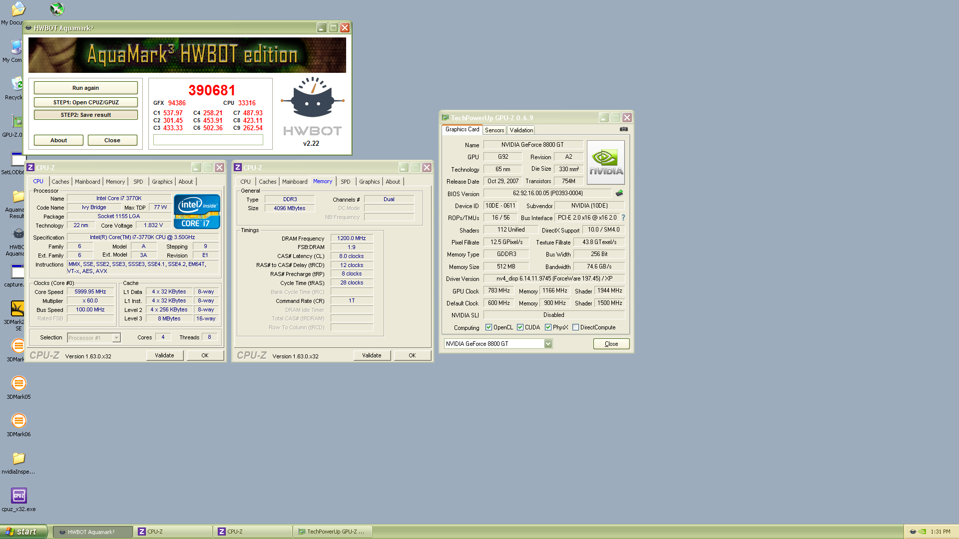This screenshot has width=959, height=539.
Task: Click Validate in right CPU-Z window
Action: pos(372,355)
